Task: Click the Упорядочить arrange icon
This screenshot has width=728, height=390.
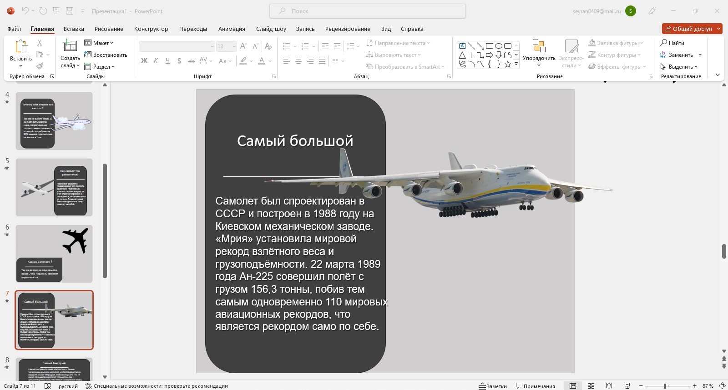Action: pyautogui.click(x=539, y=46)
